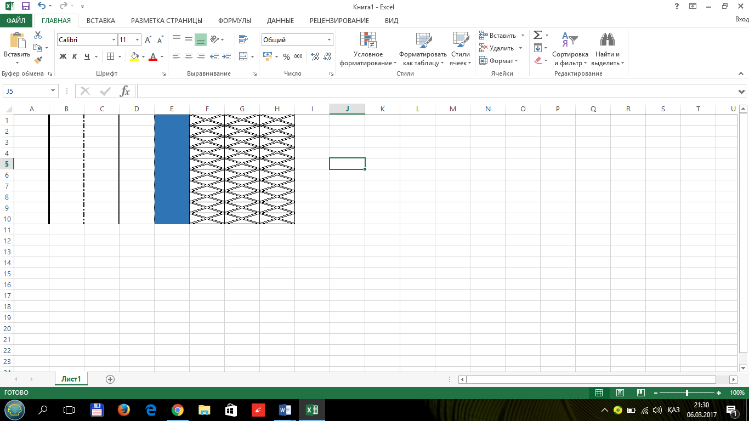Switch to the ВИД tab

click(x=391, y=20)
